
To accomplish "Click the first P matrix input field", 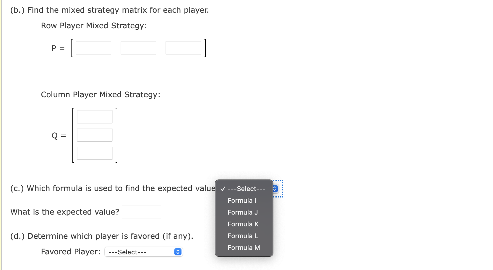I will pos(93,47).
